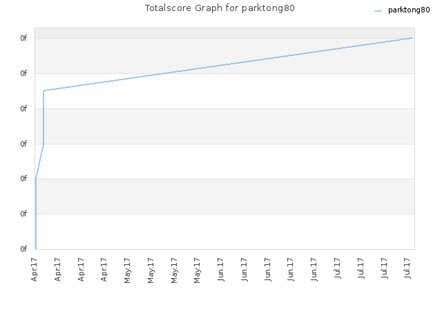This screenshot has height=332, width=442.
Task: Click the chart title 'Totalscore Graph for parktong80'
Action: point(220,8)
